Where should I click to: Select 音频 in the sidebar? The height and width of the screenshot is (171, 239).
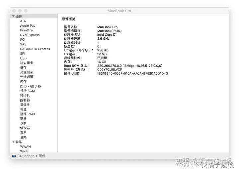coord(23,137)
